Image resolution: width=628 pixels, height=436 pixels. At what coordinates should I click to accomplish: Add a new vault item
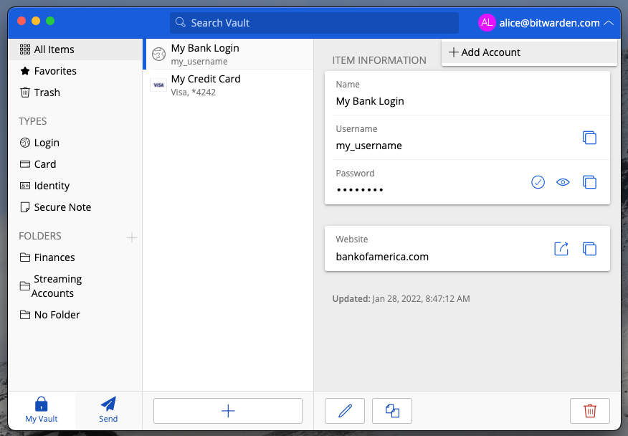point(228,411)
